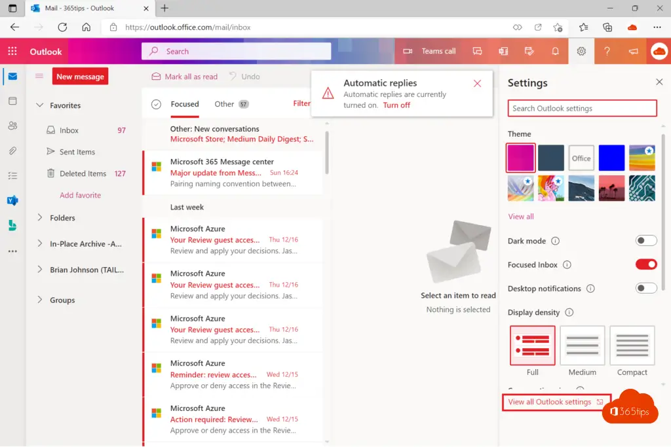Open Help question mark
Image resolution: width=671 pixels, height=447 pixels.
point(607,51)
